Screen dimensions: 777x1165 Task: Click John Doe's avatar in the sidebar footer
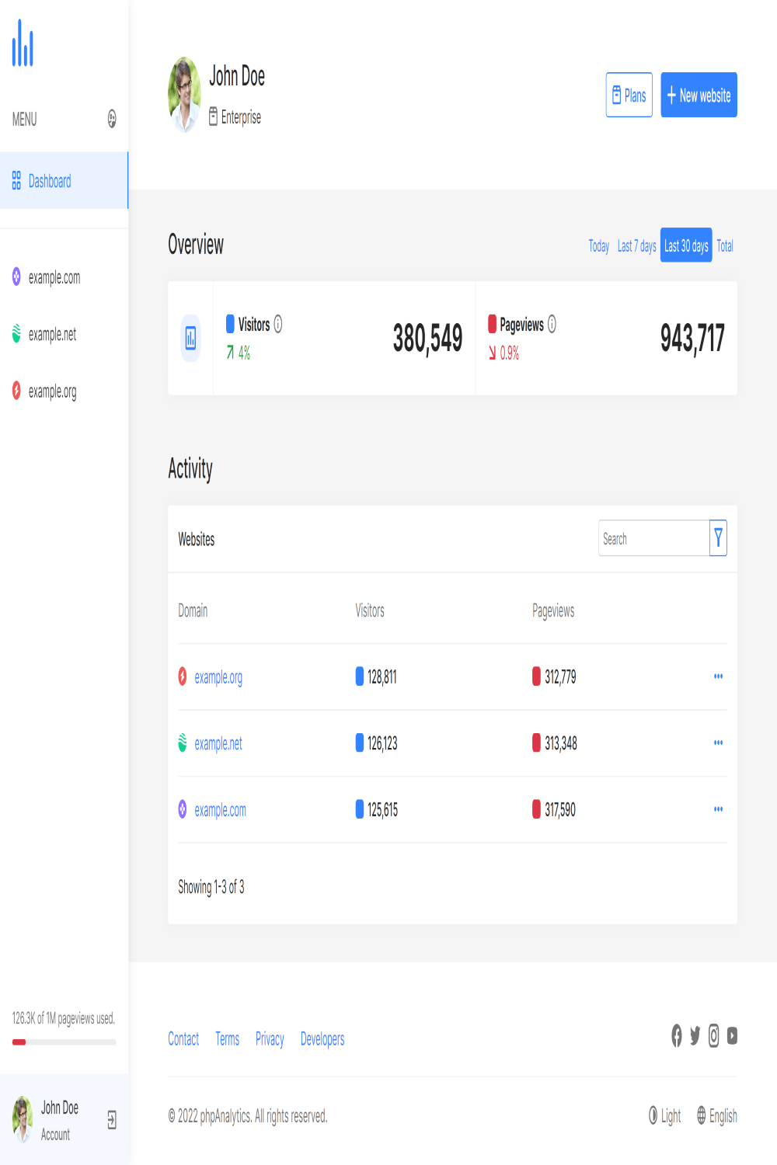[x=23, y=1119]
